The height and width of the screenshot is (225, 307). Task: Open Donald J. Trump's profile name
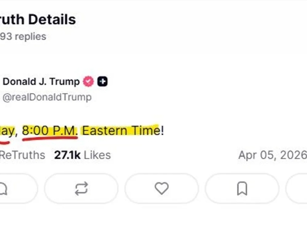pyautogui.click(x=41, y=82)
